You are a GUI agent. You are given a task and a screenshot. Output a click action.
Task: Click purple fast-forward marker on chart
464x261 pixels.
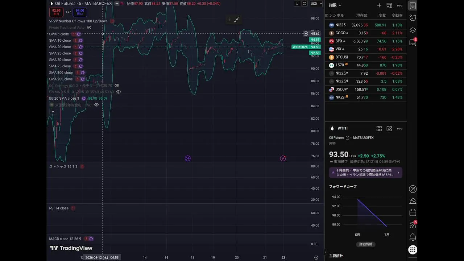[188, 158]
